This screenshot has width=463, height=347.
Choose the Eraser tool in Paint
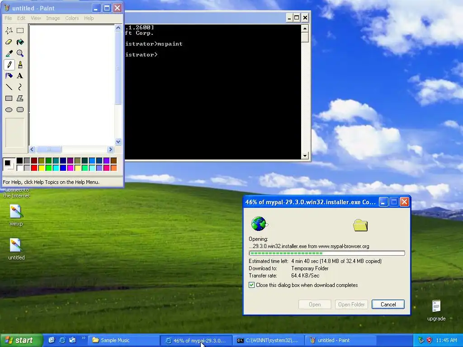pos(9,42)
